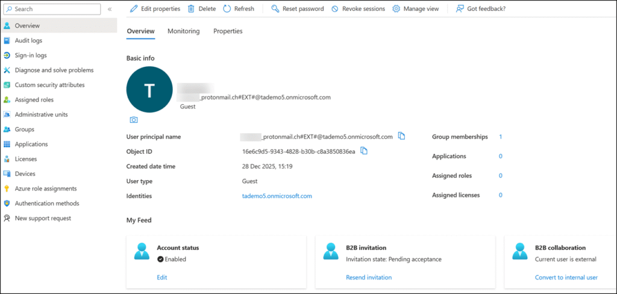Open Sign-in logs from sidebar
The image size is (617, 294).
click(x=30, y=55)
